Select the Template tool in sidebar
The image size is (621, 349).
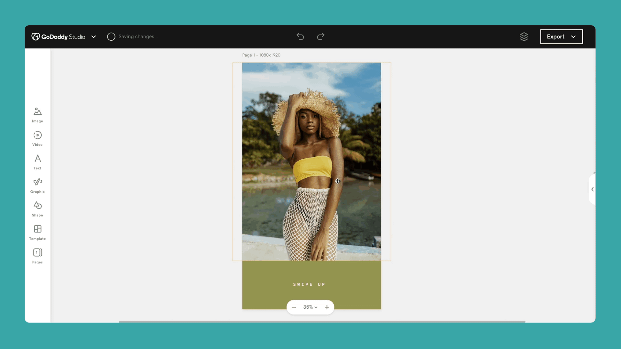click(37, 232)
